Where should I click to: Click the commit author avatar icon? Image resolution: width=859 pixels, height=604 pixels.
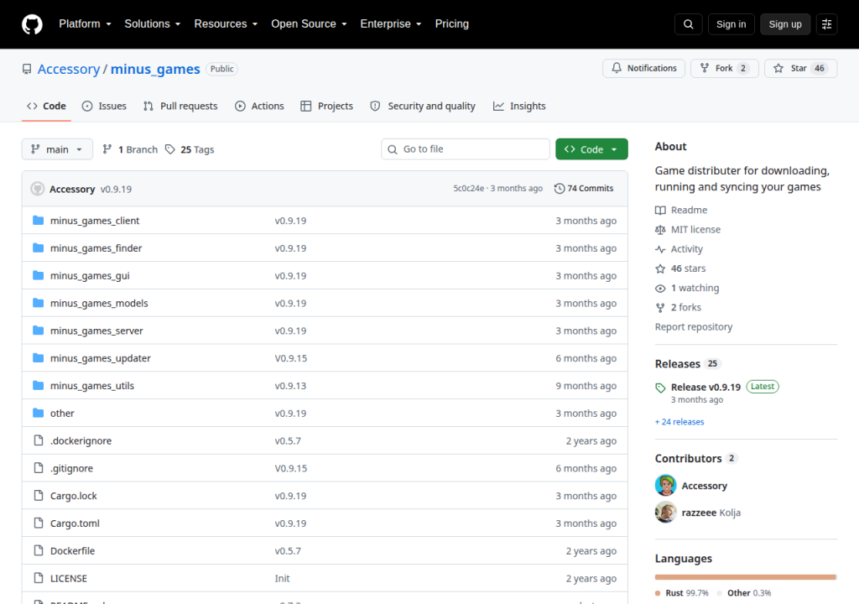coord(37,189)
